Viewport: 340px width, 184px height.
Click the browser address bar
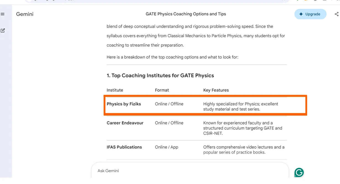pyautogui.click(x=157, y=1)
